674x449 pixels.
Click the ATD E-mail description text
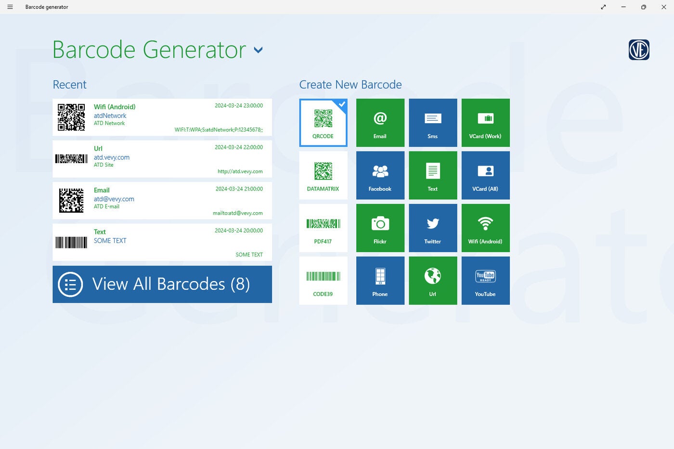[x=106, y=206]
